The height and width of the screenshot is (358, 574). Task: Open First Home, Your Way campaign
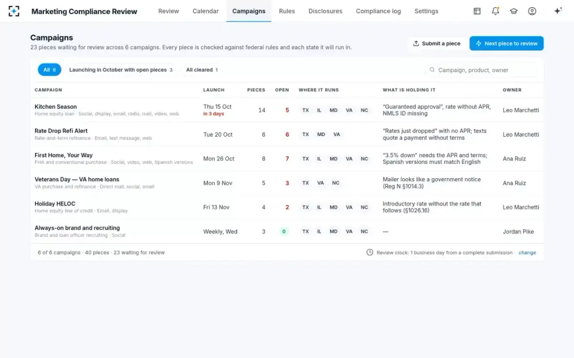tap(64, 155)
